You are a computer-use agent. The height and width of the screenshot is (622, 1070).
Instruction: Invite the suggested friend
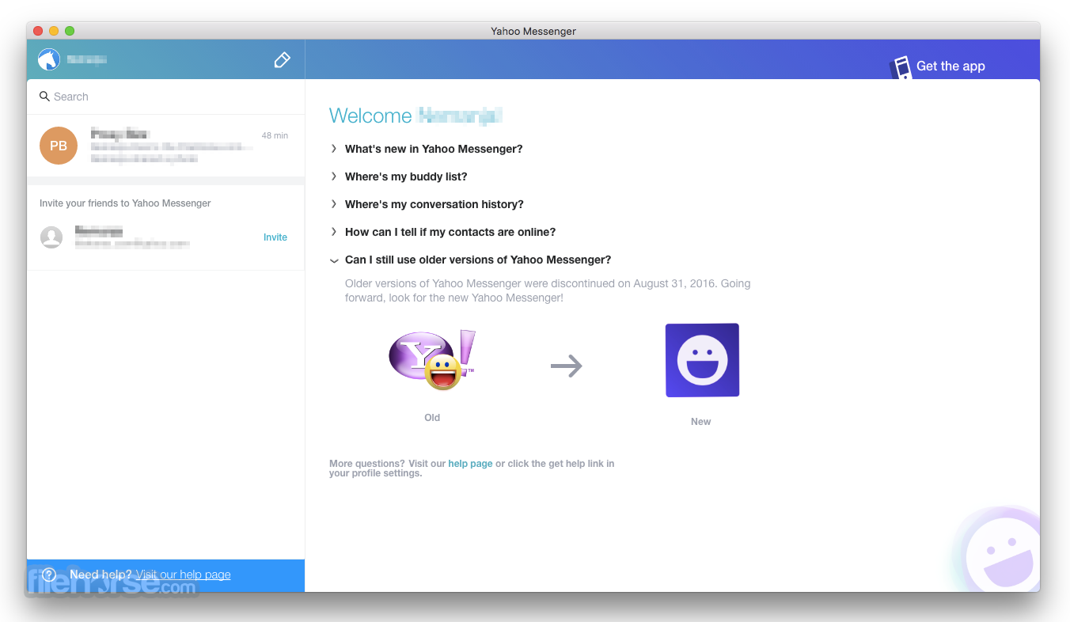275,237
